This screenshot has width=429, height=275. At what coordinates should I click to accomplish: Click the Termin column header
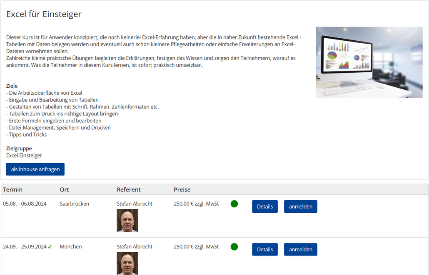click(13, 189)
